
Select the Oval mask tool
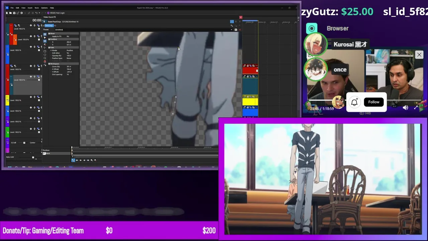[45, 55]
